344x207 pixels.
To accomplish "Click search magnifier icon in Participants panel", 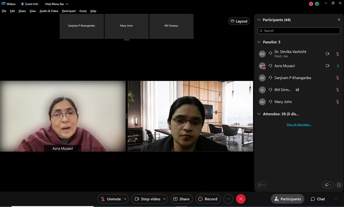I will [x=261, y=31].
